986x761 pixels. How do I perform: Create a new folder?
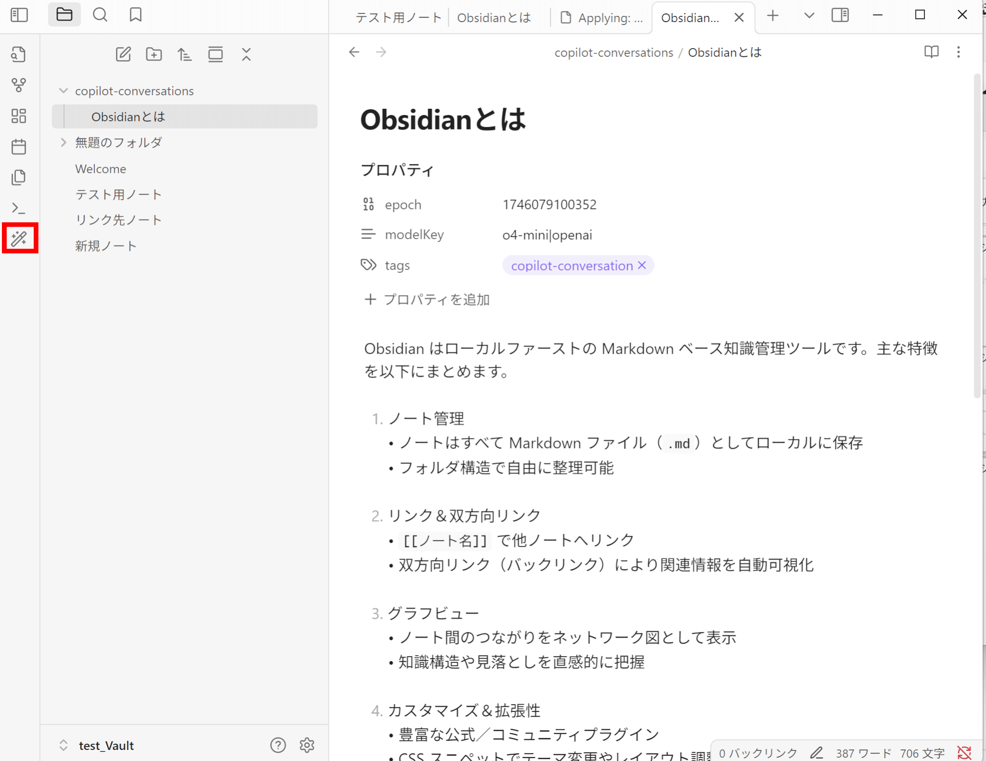click(154, 54)
